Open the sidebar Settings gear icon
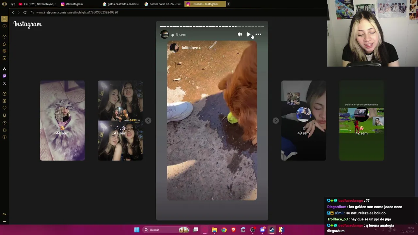Viewport: 418px width, 235px height. pos(4,137)
